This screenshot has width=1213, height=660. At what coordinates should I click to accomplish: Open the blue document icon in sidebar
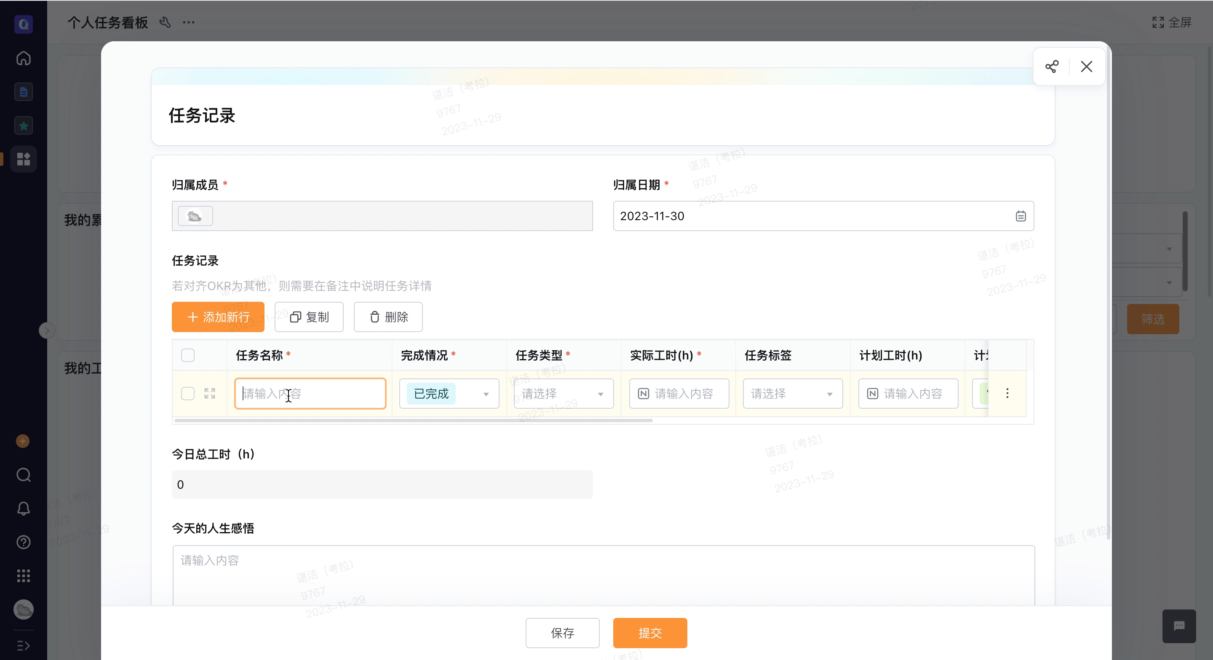pos(24,92)
